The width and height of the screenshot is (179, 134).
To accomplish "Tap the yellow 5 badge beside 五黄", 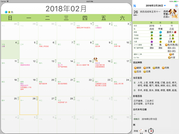I will (174, 42).
